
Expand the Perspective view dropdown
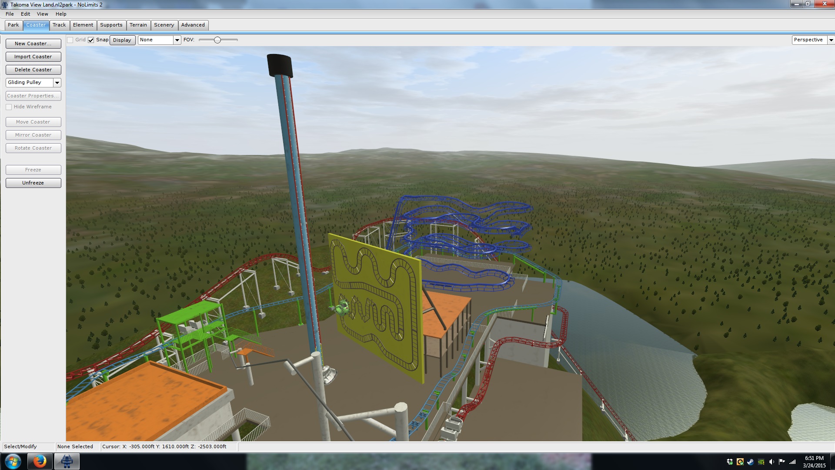(831, 40)
